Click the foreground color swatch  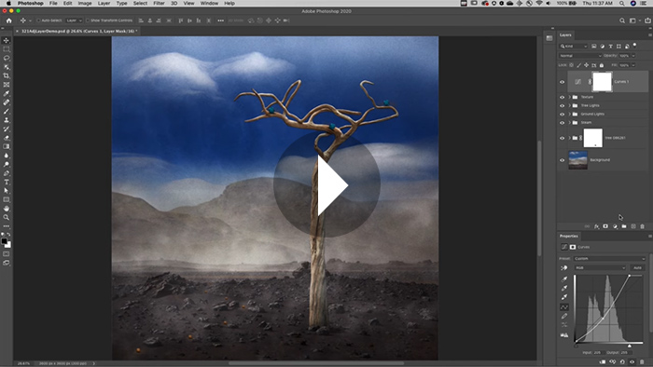point(4,241)
